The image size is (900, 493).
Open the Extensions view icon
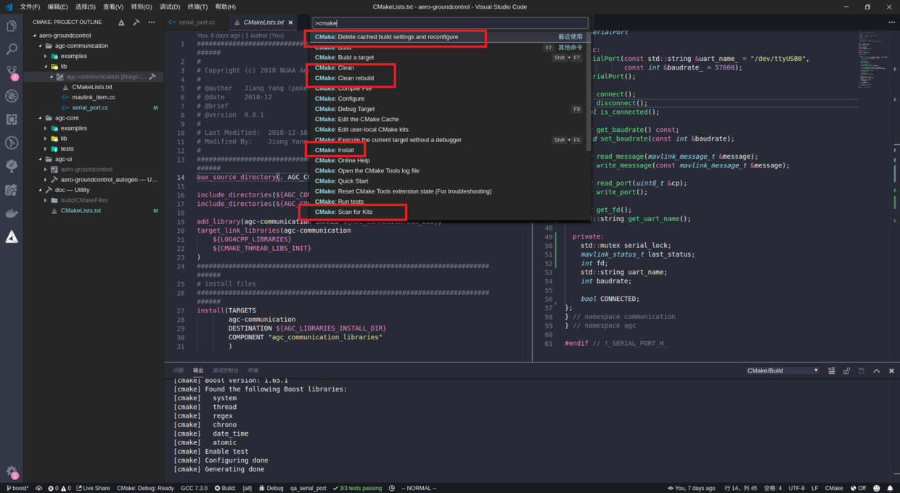[x=12, y=120]
